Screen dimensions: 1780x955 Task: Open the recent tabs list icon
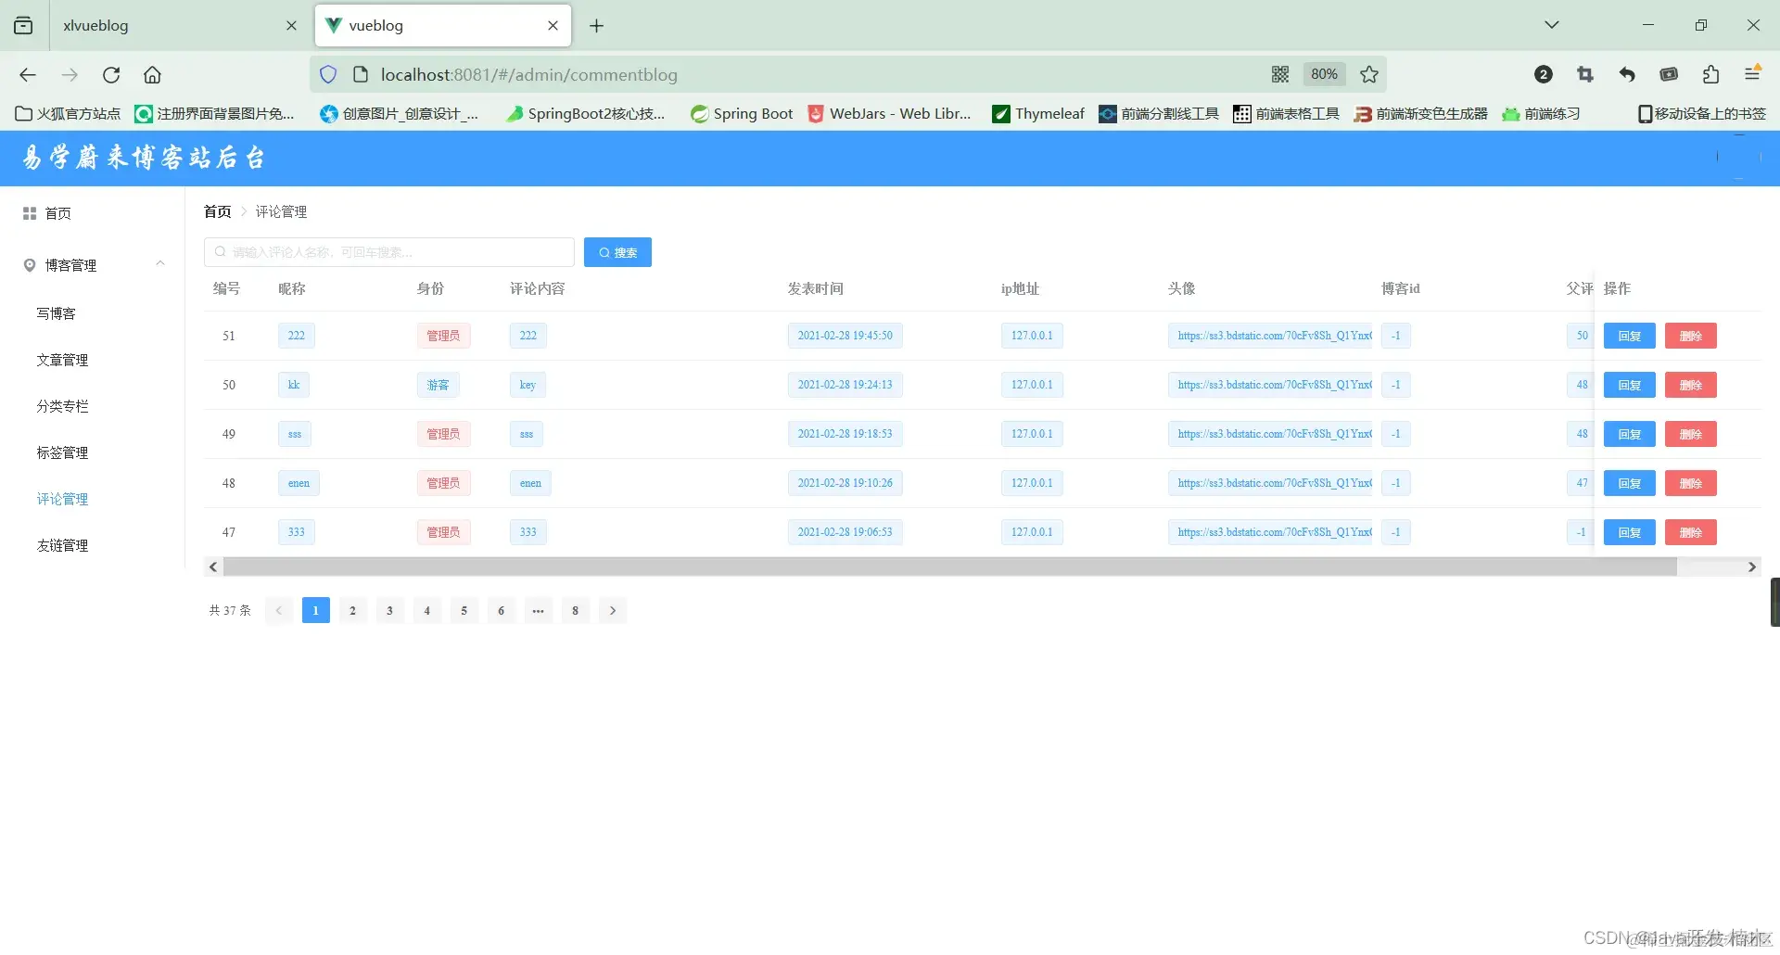pos(23,25)
